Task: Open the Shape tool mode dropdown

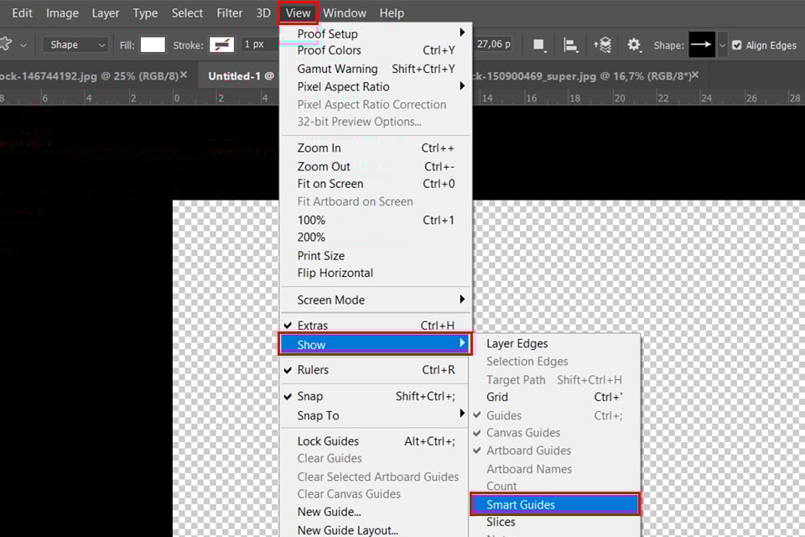Action: point(74,44)
